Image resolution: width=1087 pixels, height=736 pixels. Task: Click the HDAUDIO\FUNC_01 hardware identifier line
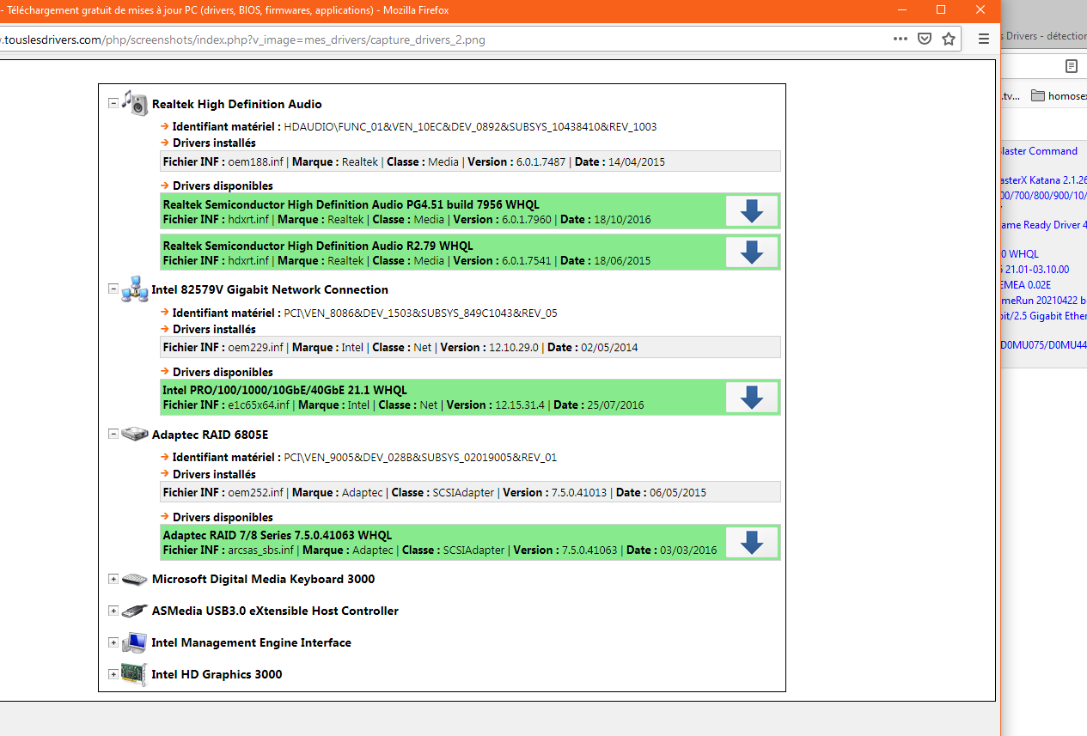click(x=408, y=127)
